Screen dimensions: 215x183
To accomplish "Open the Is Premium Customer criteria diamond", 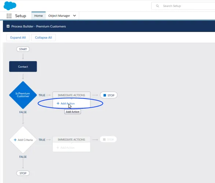I will (x=23, y=95).
